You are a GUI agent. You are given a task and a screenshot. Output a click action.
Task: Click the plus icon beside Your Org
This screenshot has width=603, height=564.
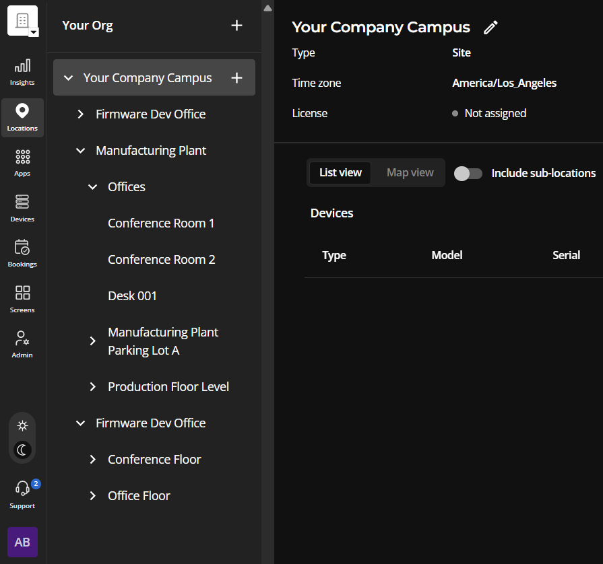[236, 26]
